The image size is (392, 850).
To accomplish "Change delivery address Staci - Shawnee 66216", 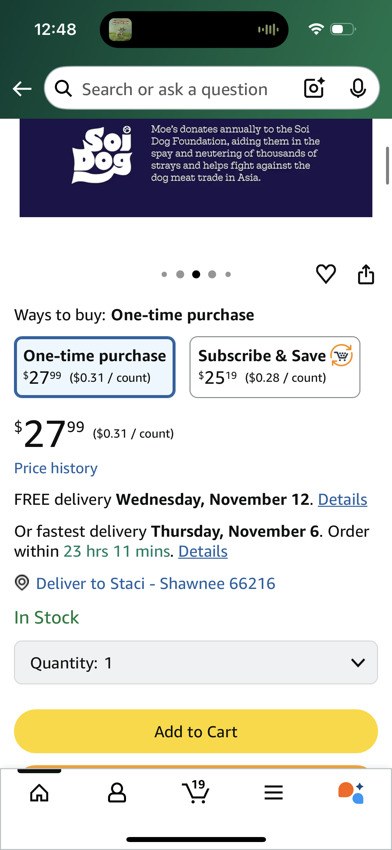I will pyautogui.click(x=155, y=584).
